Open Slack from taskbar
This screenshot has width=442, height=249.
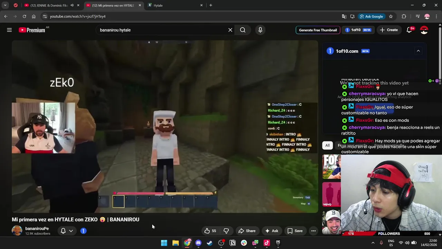pyautogui.click(x=244, y=243)
